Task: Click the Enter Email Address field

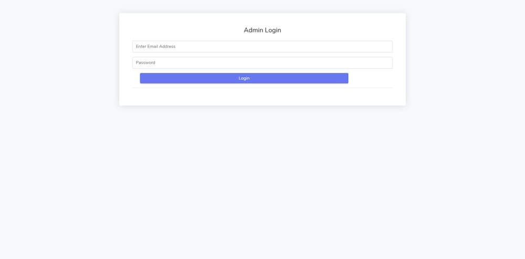Action: (262, 47)
